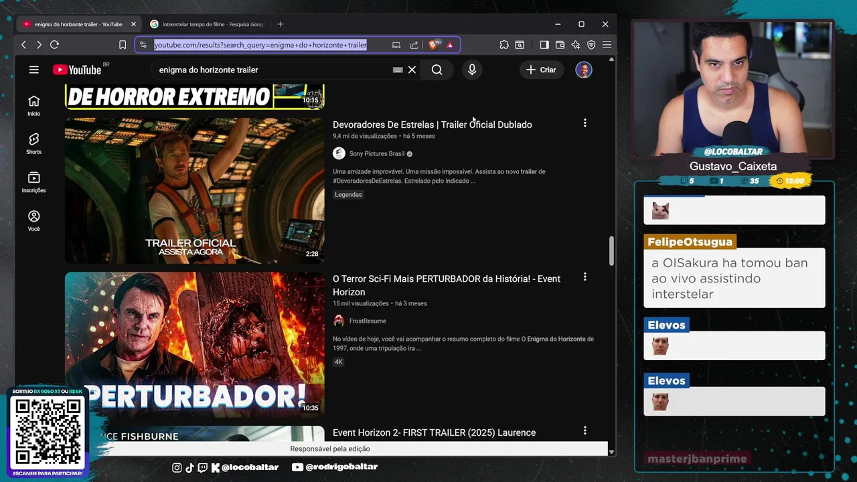
Task: Open the Brave VPN shield icon
Action: pos(591,45)
